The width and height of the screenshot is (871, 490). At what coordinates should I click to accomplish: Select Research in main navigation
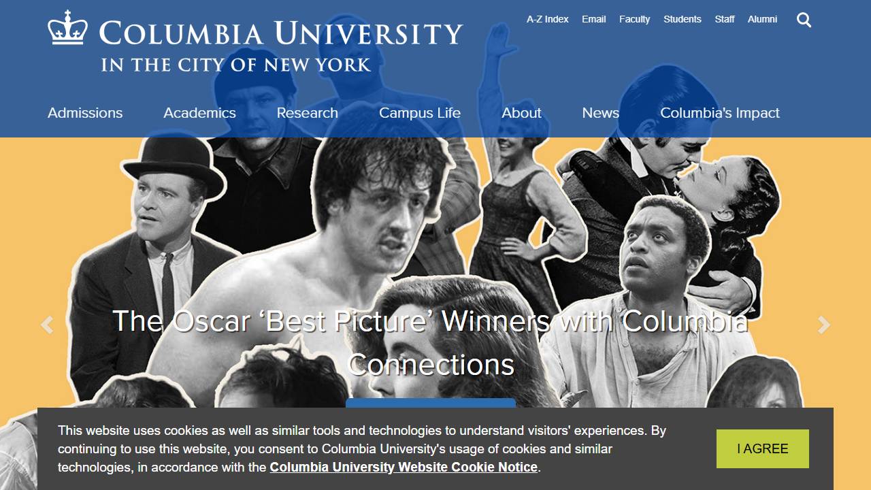coord(307,113)
